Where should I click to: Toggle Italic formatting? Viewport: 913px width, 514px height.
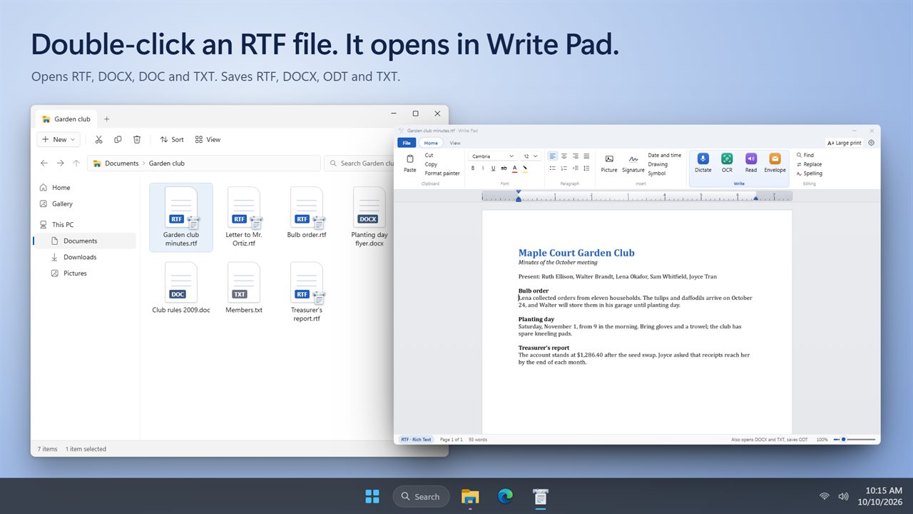pos(482,168)
